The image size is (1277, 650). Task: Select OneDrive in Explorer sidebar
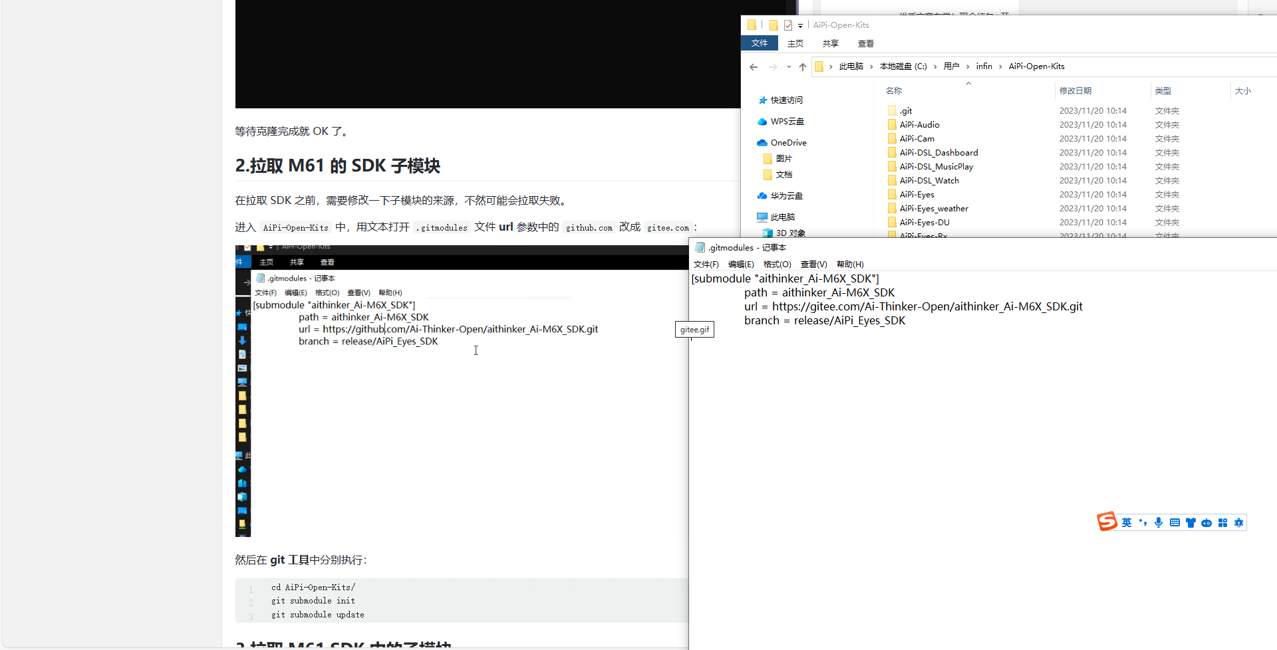[788, 143]
